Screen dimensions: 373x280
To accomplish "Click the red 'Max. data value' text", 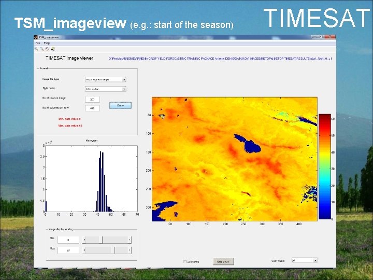I will pyautogui.click(x=70, y=125).
